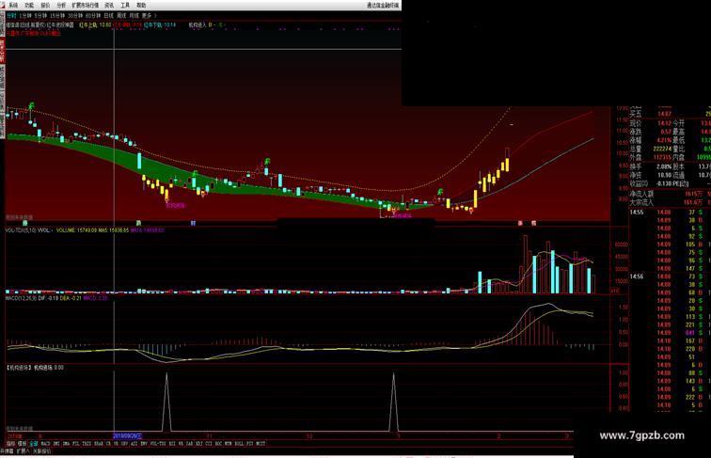Switch to the 60分钟 period tab
Screen dimensions: 711x458
93,15
